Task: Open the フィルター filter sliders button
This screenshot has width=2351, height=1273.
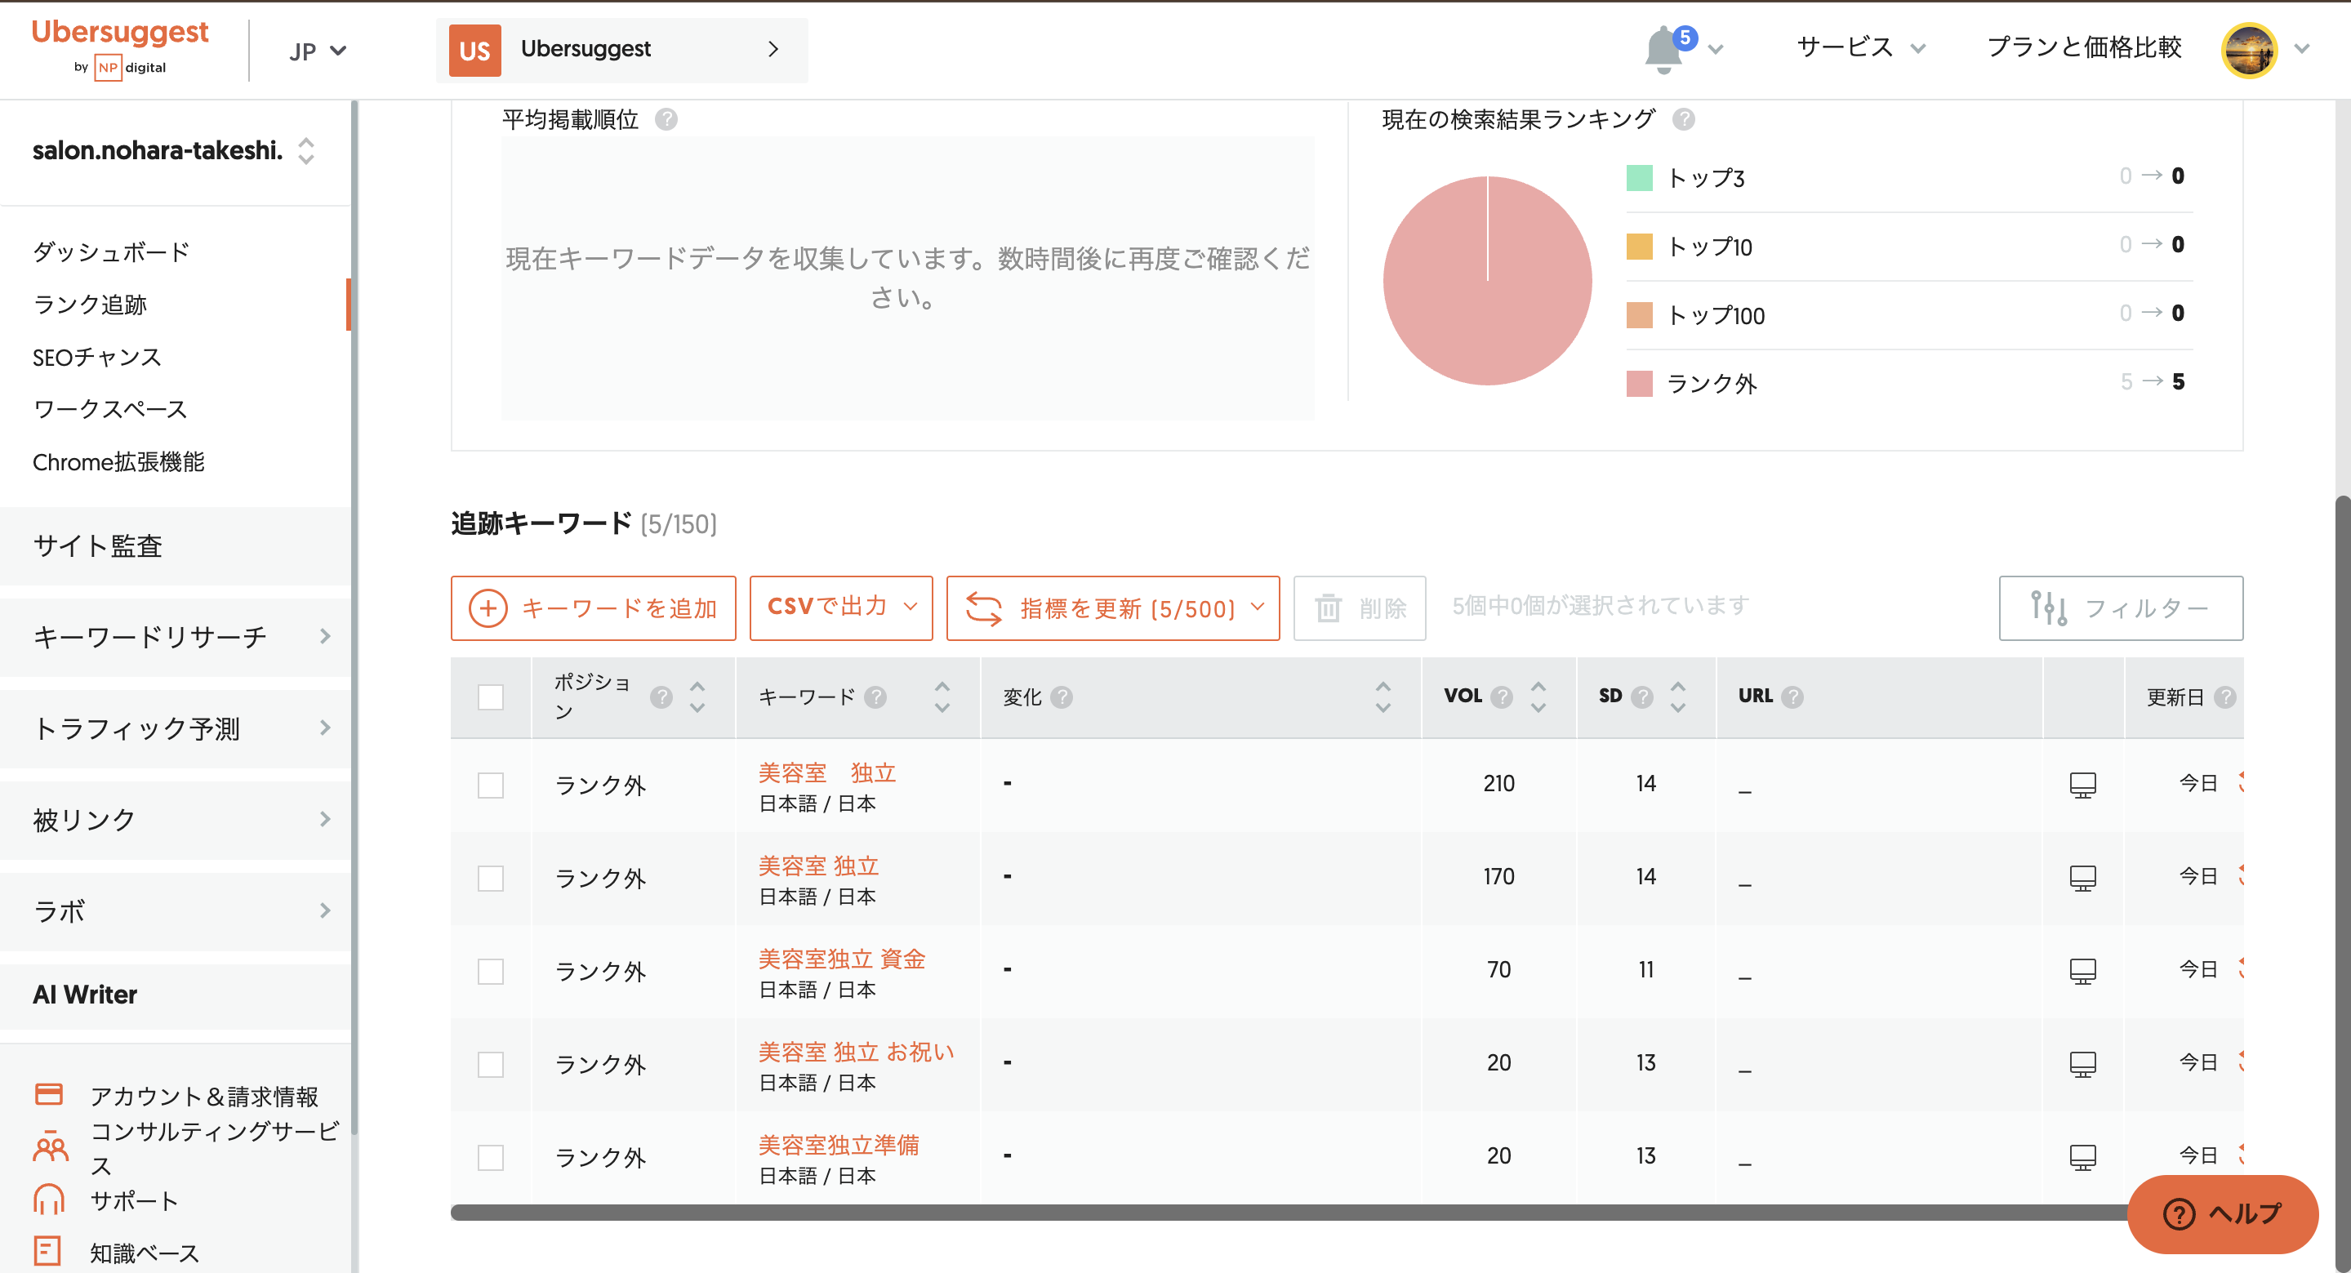Action: (2120, 608)
